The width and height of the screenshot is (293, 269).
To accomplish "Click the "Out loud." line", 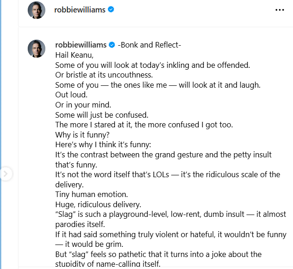I will [71, 95].
